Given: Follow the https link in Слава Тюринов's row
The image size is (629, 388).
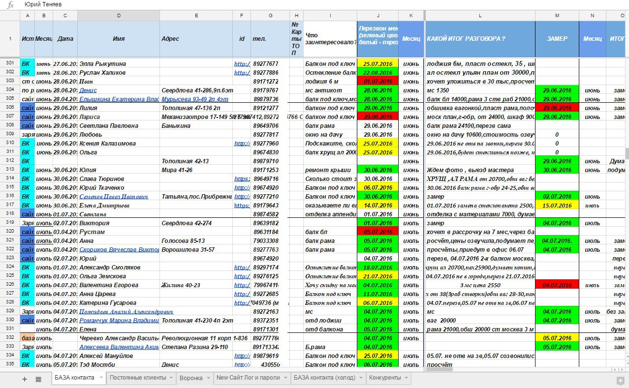Looking at the screenshot, I should tap(242, 179).
